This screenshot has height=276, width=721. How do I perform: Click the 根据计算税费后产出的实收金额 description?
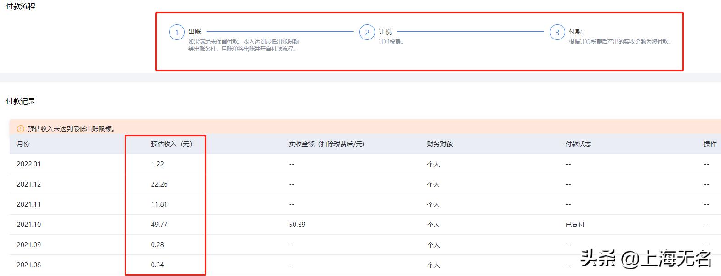click(x=621, y=42)
